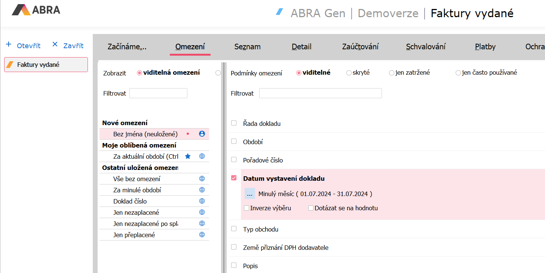The image size is (545, 273).
Task: Click the orange icon on Faktury vydané sidebar item
Action: [10, 65]
